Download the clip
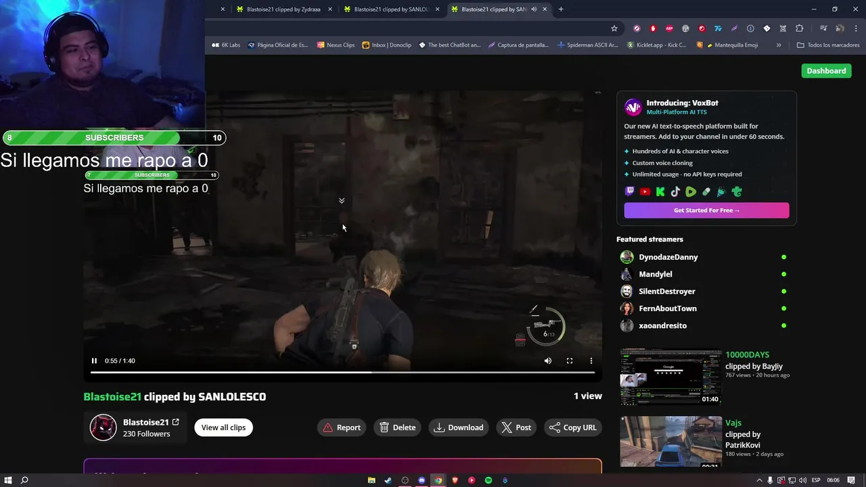 pos(459,427)
